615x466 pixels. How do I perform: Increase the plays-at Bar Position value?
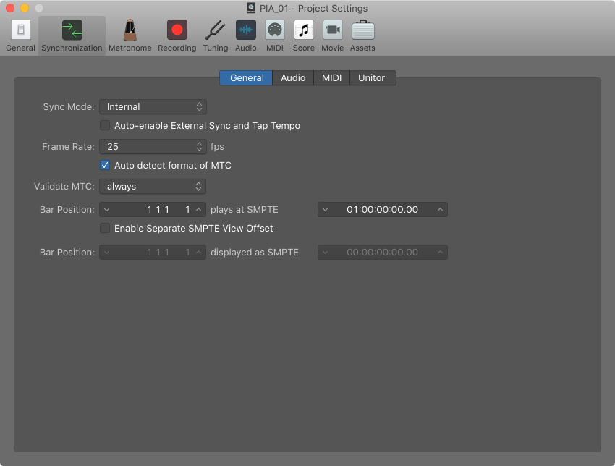tap(199, 210)
